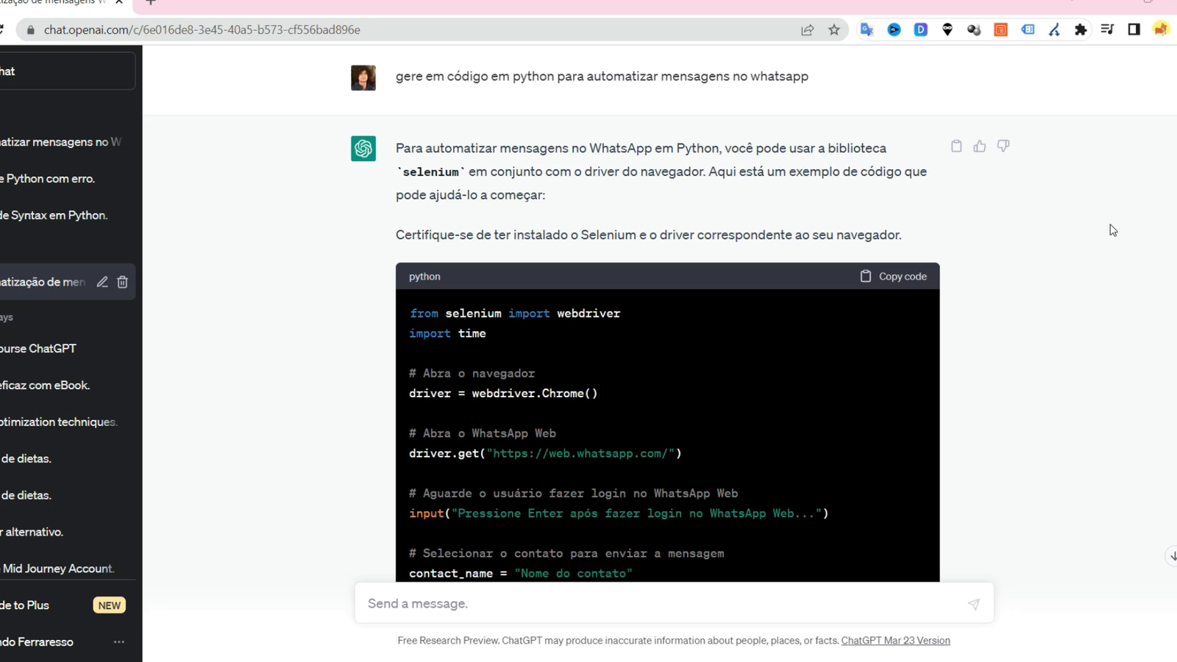
Task: Click the new chat button in sidebar
Action: tap(66, 71)
